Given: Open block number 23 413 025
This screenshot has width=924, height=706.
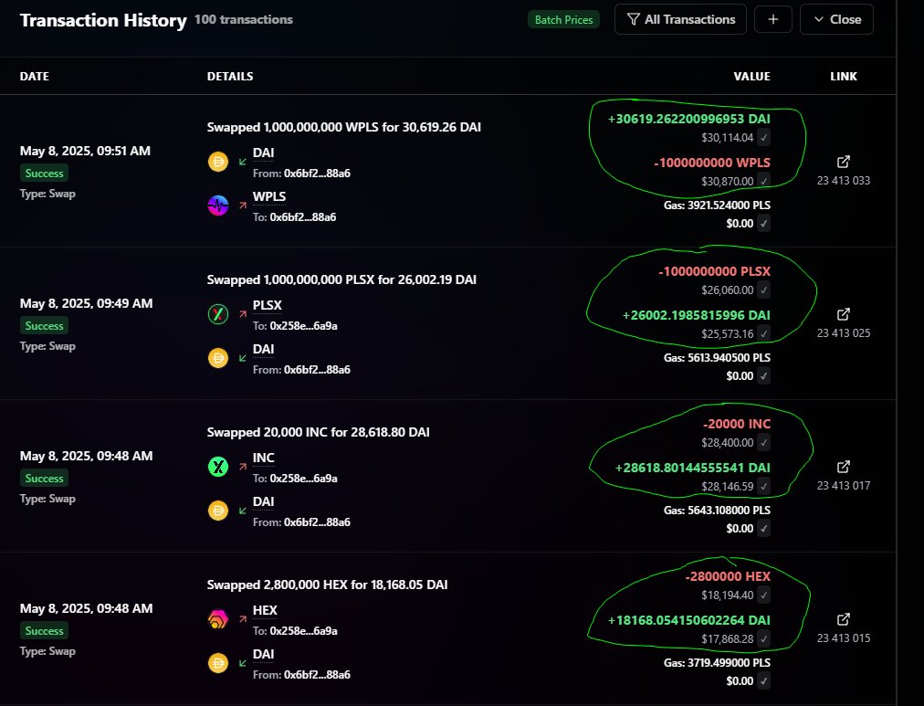Looking at the screenshot, I should [x=844, y=333].
